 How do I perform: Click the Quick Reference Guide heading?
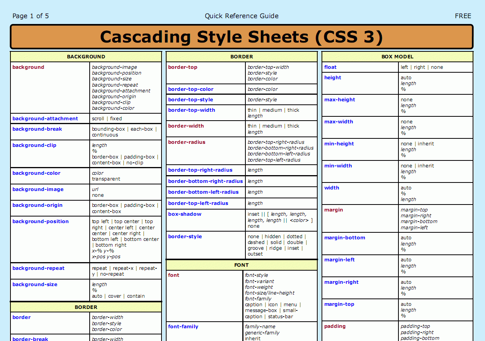pos(242,16)
